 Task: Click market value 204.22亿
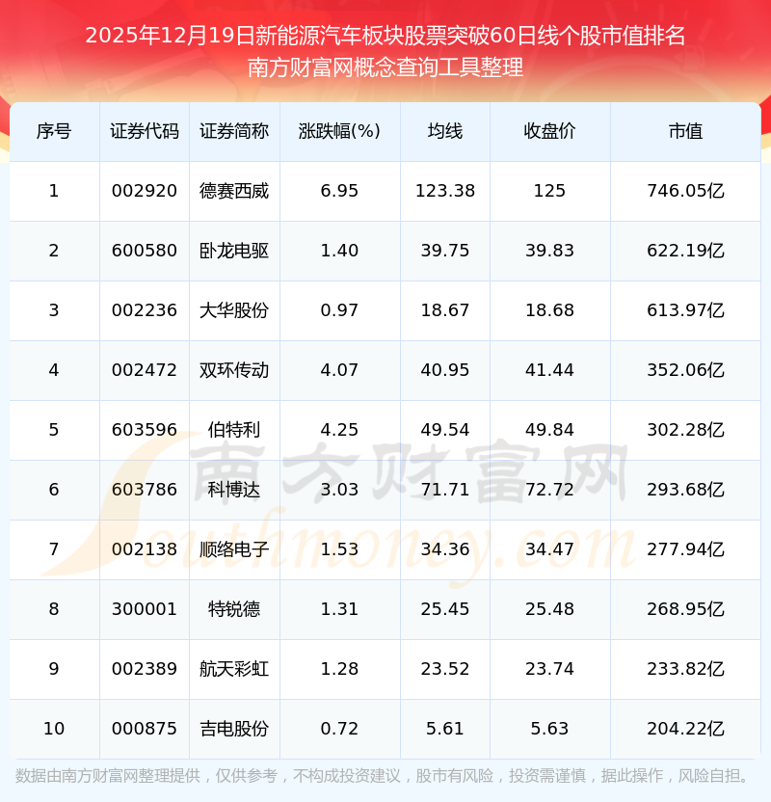pyautogui.click(x=685, y=729)
